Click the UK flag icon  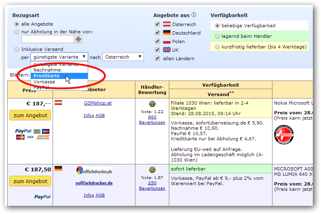click(x=167, y=50)
